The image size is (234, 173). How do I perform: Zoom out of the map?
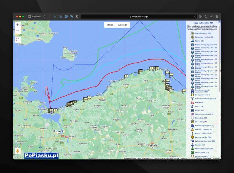point(18,31)
